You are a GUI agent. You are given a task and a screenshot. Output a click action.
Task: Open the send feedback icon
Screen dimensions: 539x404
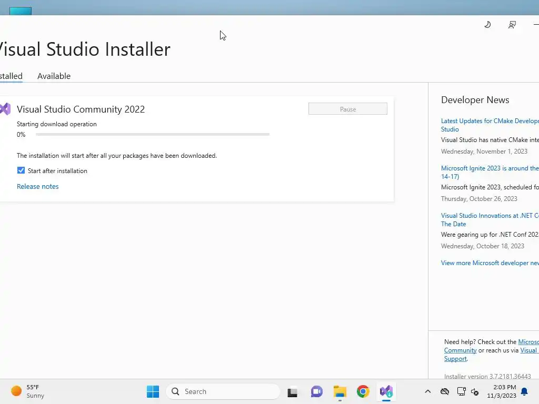[x=512, y=25]
